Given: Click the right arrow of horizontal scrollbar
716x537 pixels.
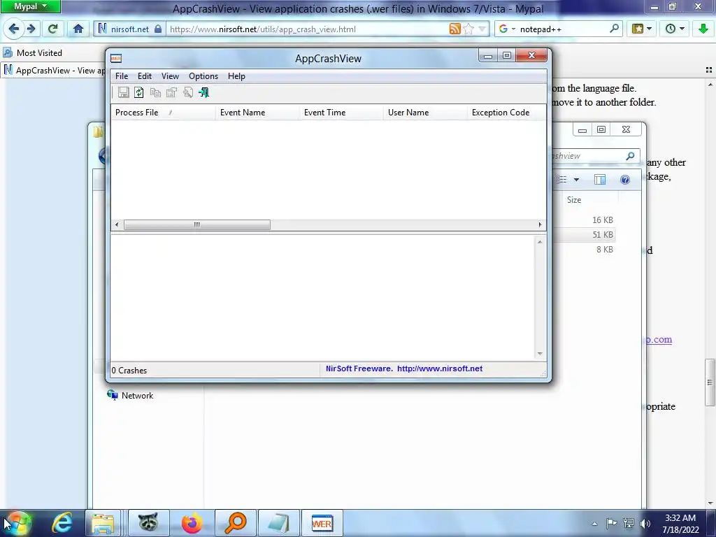Looking at the screenshot, I should 540,224.
